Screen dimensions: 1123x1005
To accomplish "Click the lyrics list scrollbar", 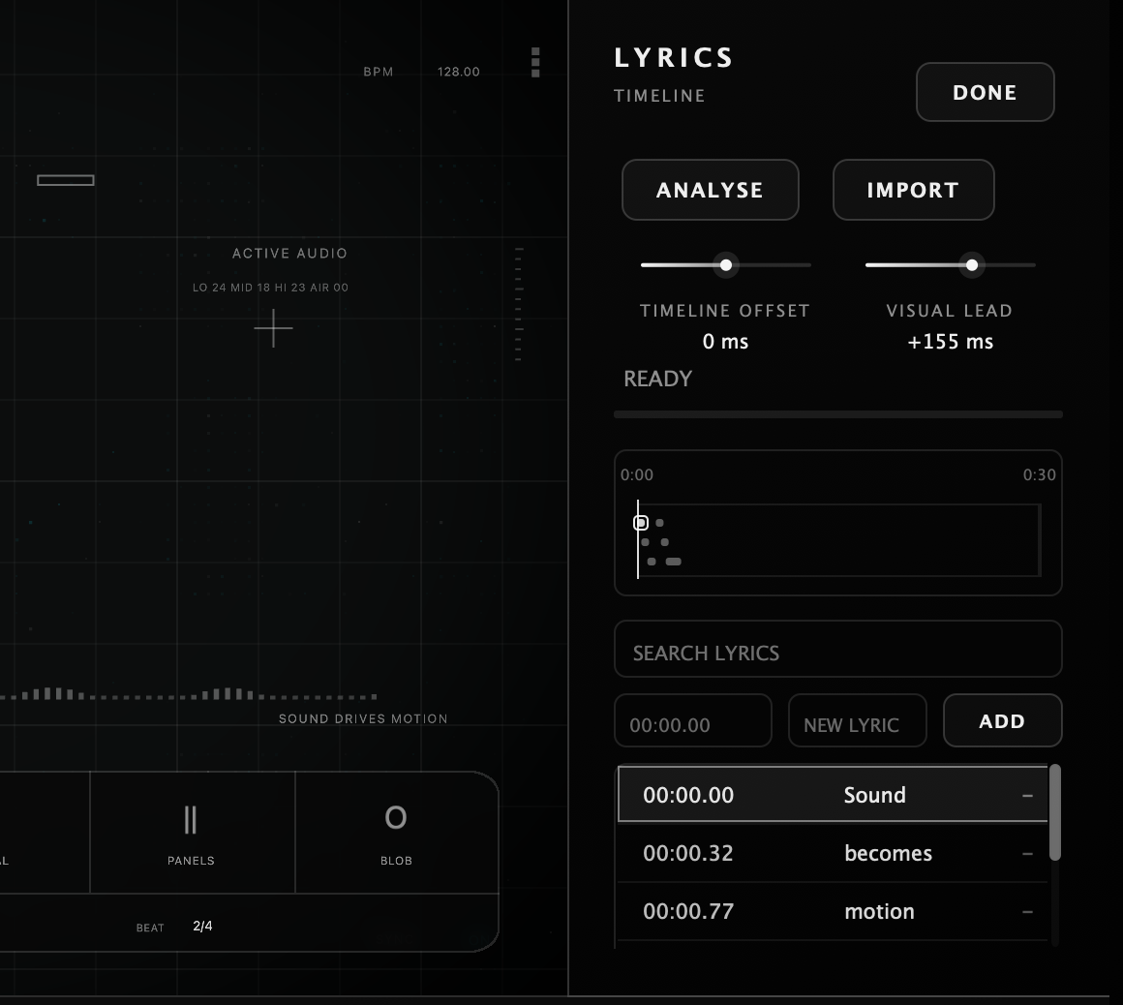I will point(1055,812).
